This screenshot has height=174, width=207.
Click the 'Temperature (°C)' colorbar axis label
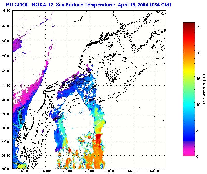[x=204, y=89]
